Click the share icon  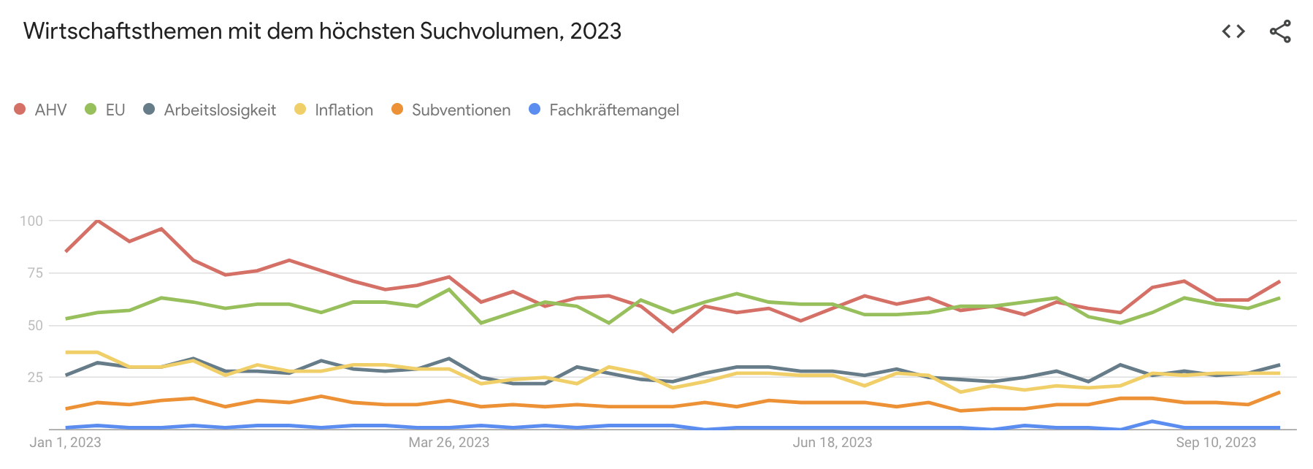click(x=1280, y=31)
